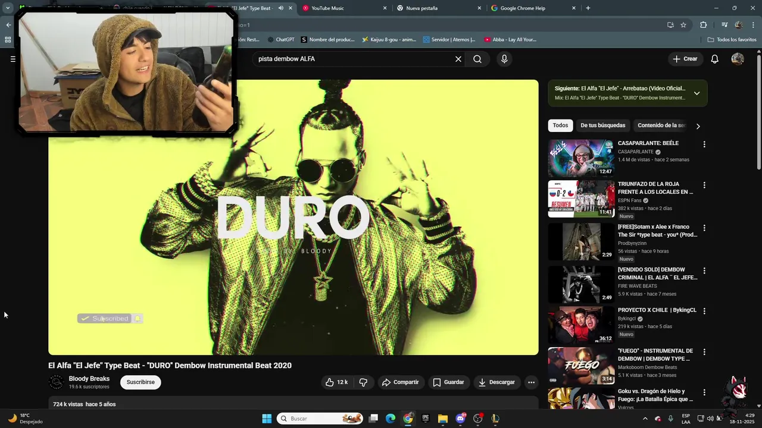The image size is (762, 428).
Task: Open options menu for PROYECTO X CHILE video
Action: (x=704, y=311)
